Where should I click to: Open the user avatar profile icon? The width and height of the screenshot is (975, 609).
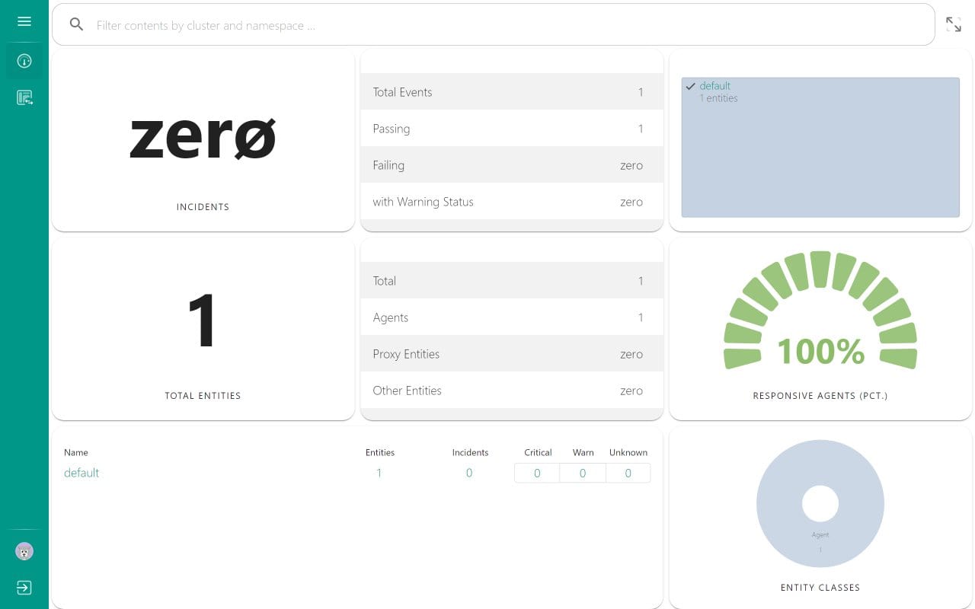click(x=24, y=551)
